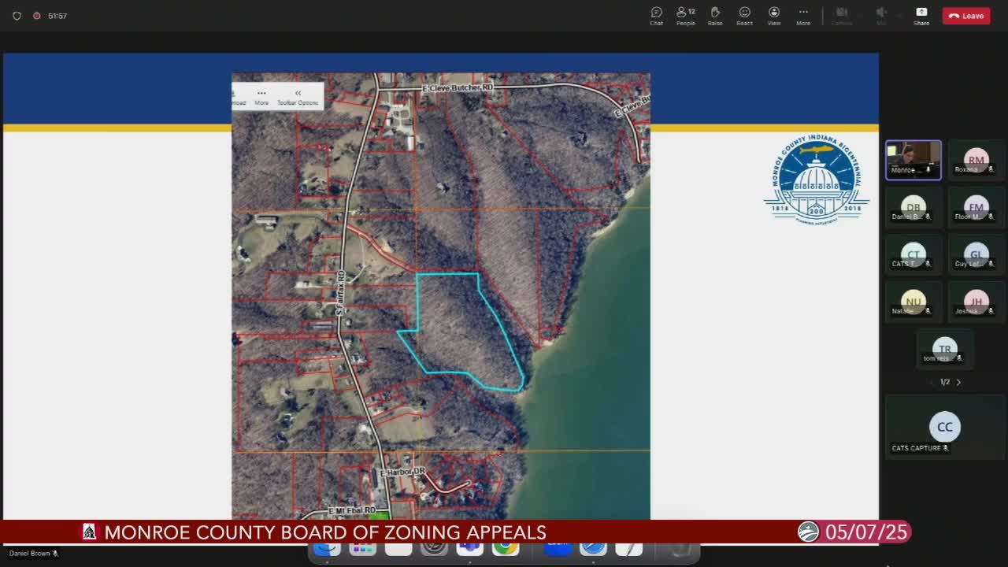Click the Share screen icon

point(921,15)
